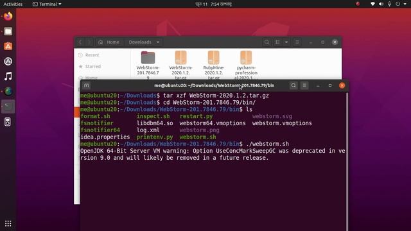This screenshot has height=231, width=411.
Task: Click 'log.xml' in terminal output
Action: (x=148, y=130)
